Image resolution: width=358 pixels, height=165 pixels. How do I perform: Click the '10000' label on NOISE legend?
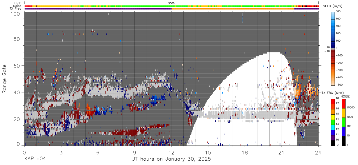coord(351,107)
